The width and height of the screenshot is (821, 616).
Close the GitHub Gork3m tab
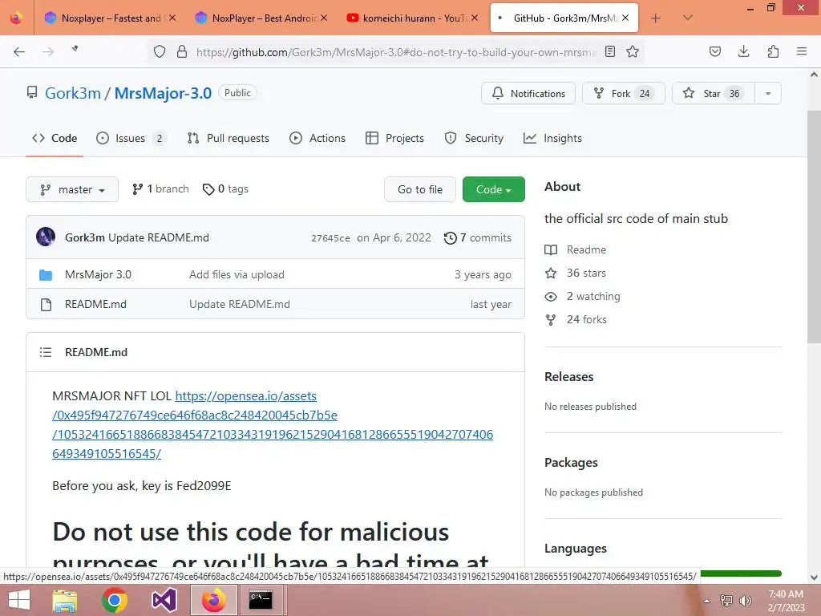(x=625, y=18)
